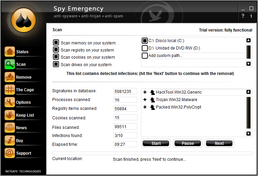
Task: Disable Scan cookies on your system
Action: pyautogui.click(x=56, y=57)
